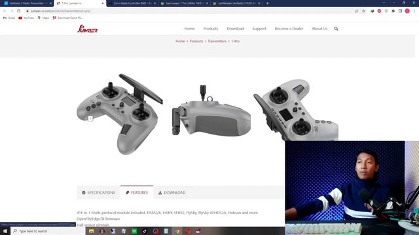Click the 'Hall sensor gimbals' feature line
Viewport: 419px width, 235px height.
tap(93, 225)
